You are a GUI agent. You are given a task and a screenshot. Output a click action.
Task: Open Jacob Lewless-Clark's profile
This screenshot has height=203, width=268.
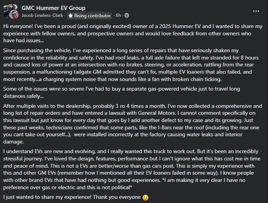[x=43, y=16]
